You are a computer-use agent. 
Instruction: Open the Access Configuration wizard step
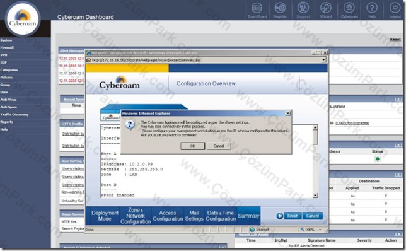[168, 216]
